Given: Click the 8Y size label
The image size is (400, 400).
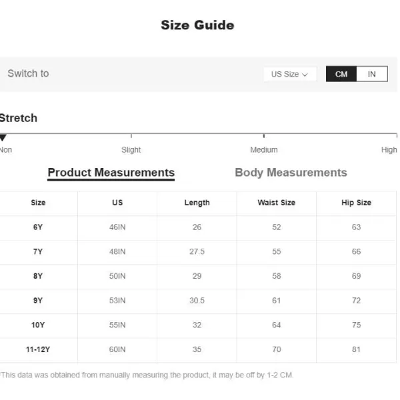Looking at the screenshot, I should [x=38, y=276].
